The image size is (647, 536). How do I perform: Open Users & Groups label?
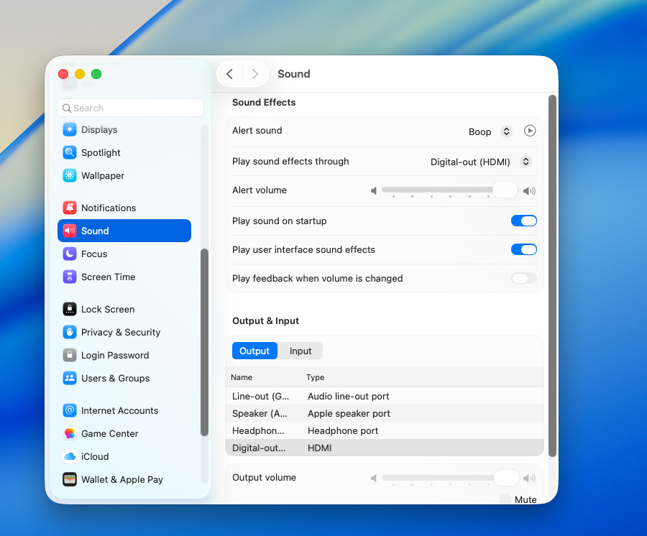click(x=116, y=379)
